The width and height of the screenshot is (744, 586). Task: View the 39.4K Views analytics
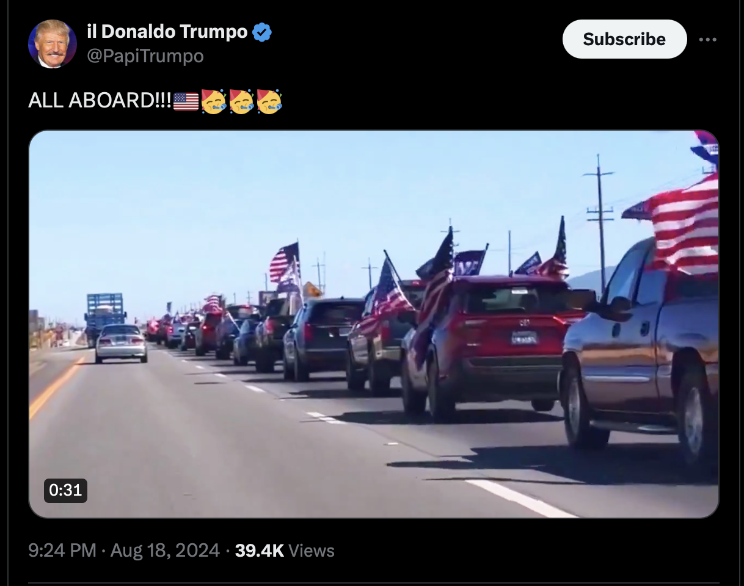[x=285, y=551]
